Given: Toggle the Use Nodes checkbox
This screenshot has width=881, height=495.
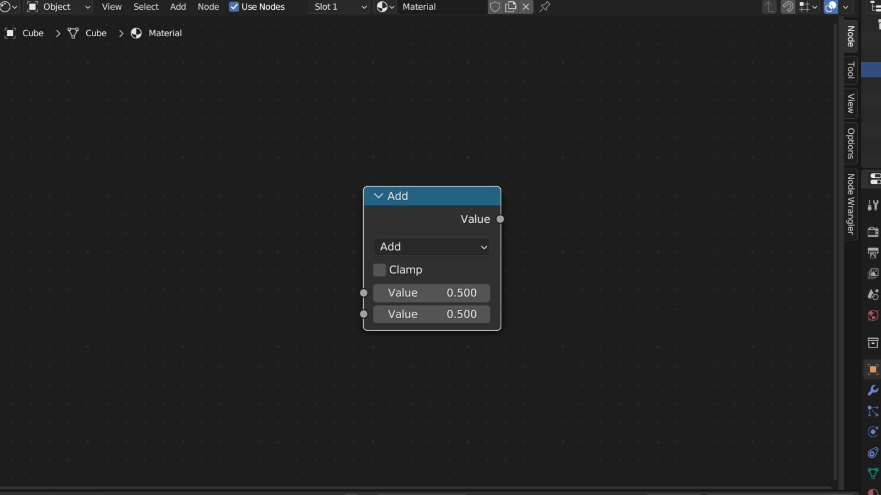Looking at the screenshot, I should tap(234, 7).
